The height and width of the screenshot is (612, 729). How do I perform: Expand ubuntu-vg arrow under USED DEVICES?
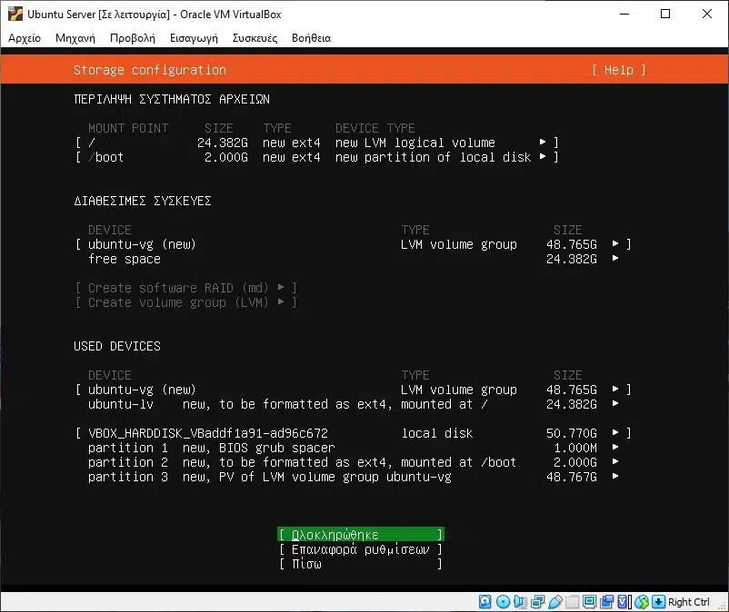[x=615, y=390]
